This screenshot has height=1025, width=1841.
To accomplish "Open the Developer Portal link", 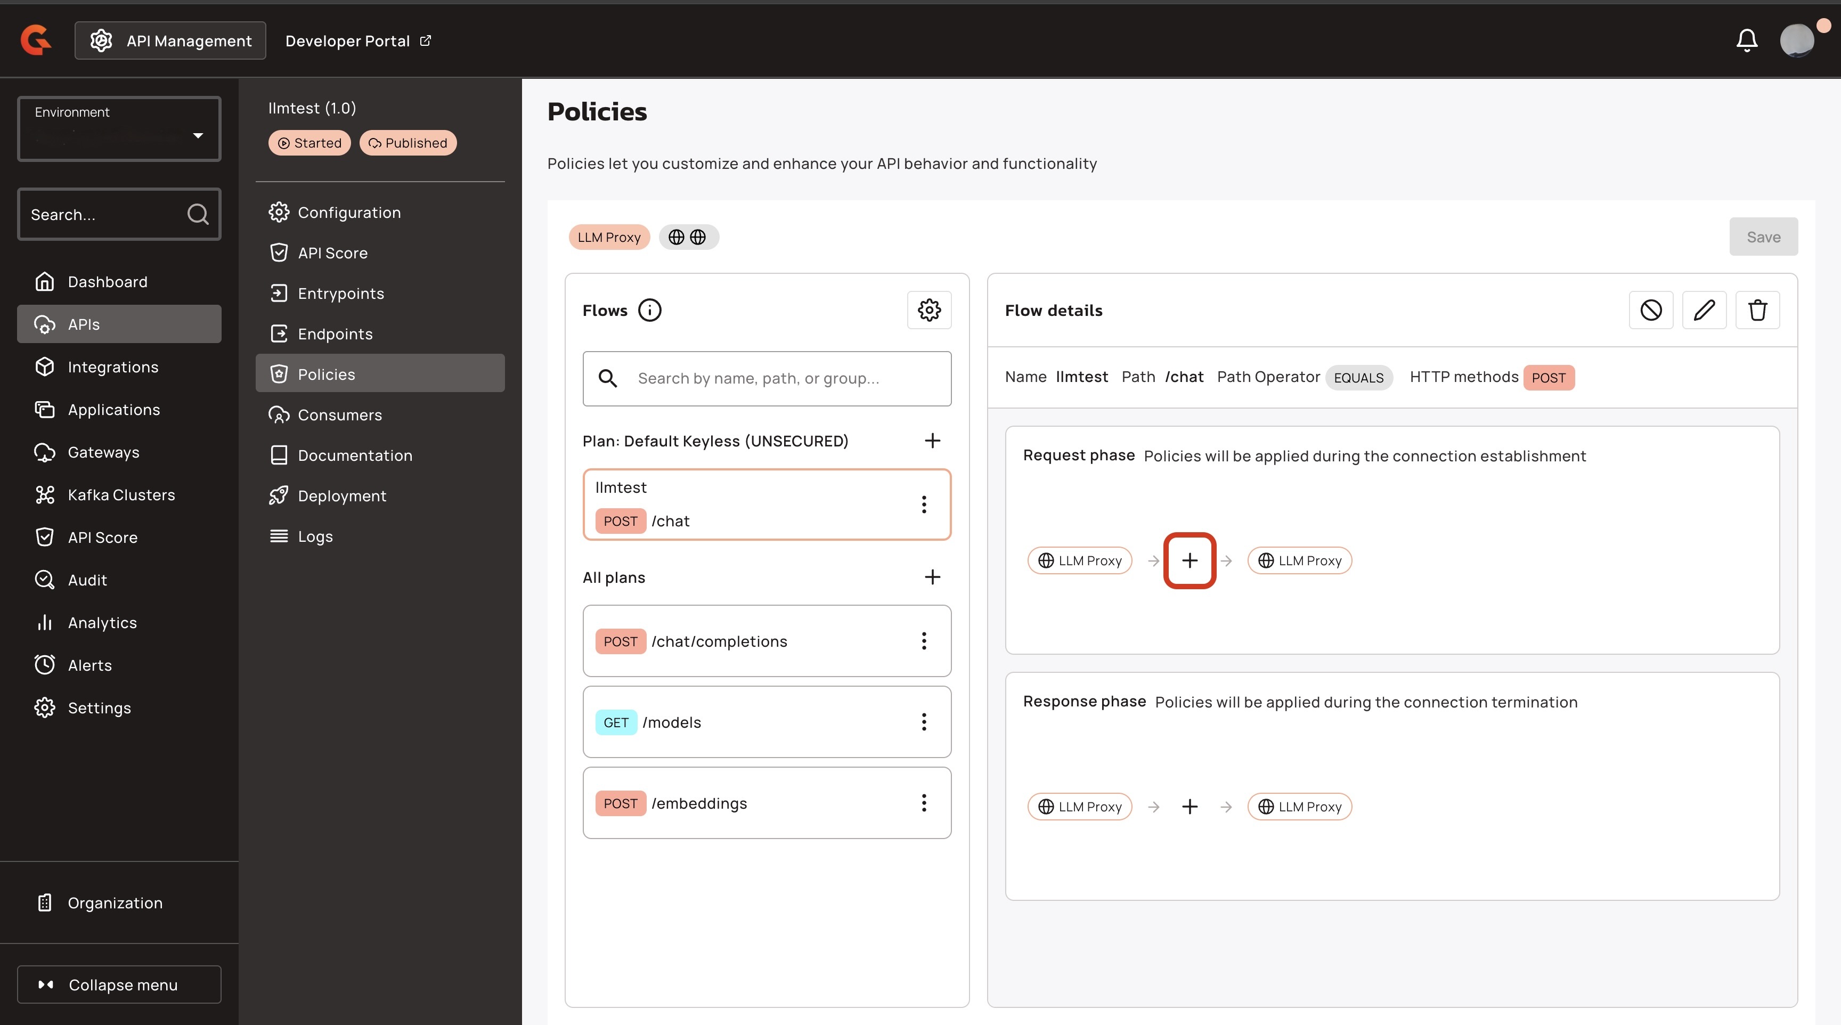I will tap(357, 40).
